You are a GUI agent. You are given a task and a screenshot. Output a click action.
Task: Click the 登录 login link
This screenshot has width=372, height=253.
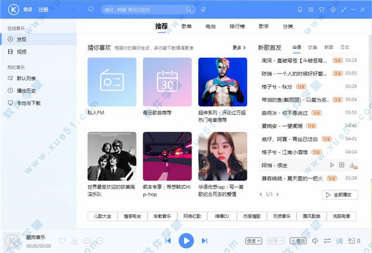coord(28,9)
